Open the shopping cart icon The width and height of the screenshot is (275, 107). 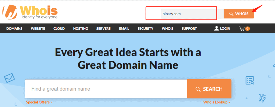[x=241, y=28]
